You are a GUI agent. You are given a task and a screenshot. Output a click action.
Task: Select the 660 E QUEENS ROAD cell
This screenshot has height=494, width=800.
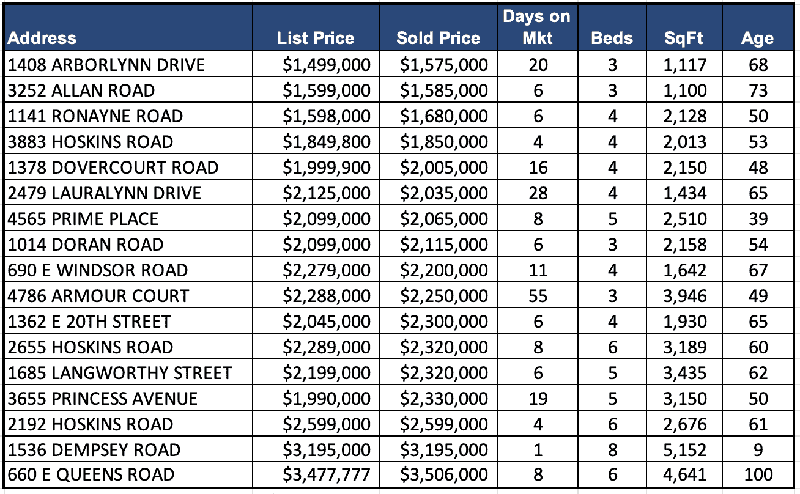91,474
